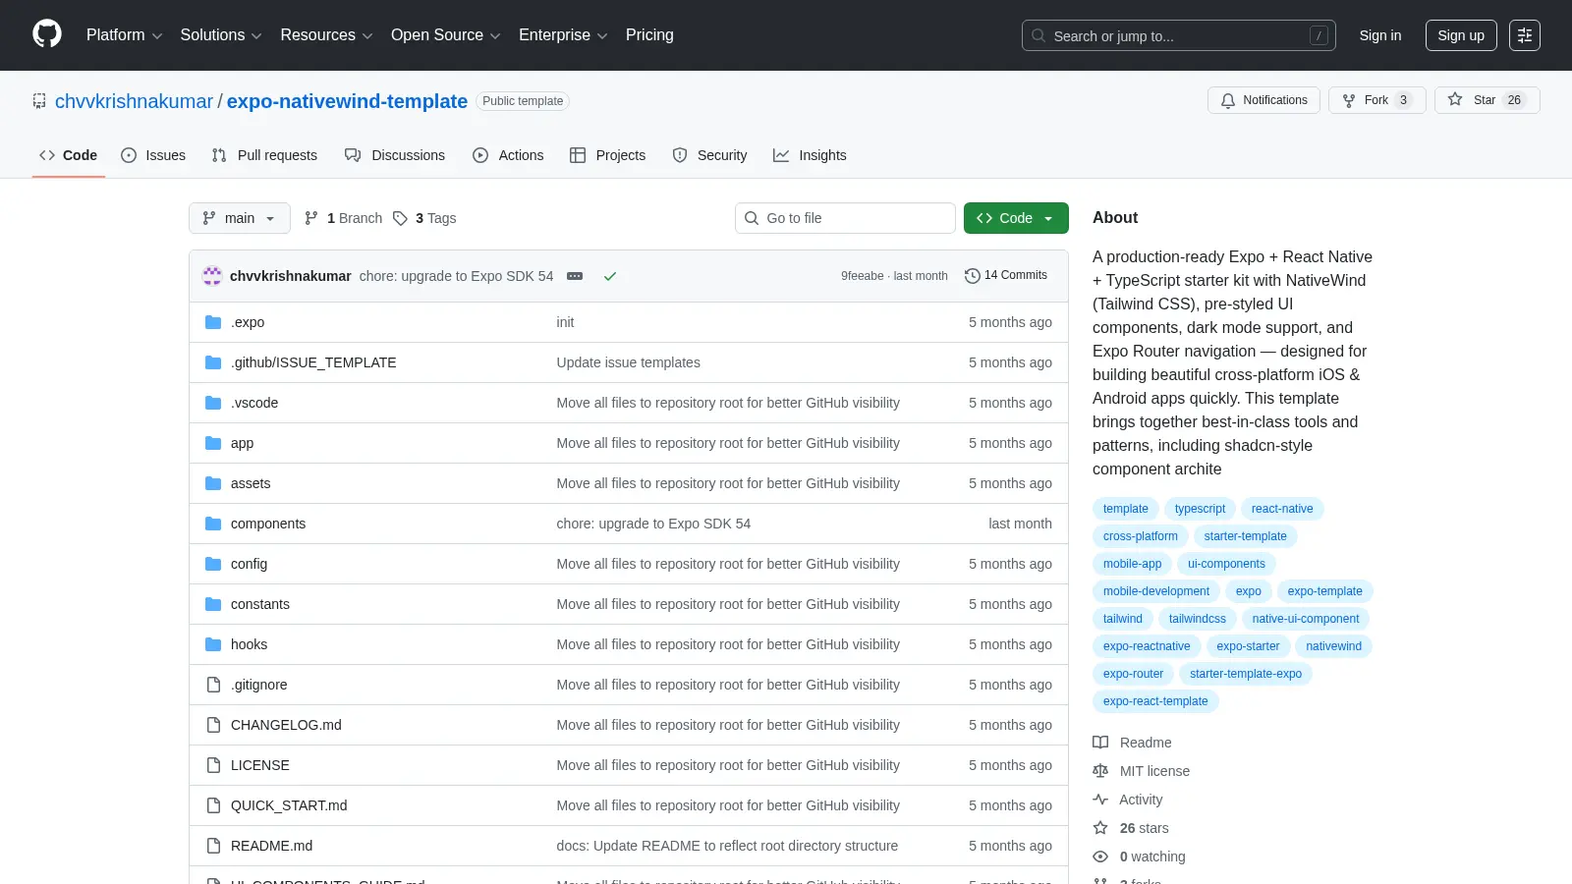Expand the Solutions menu
Screen dimensions: 1572x884
[221, 35]
